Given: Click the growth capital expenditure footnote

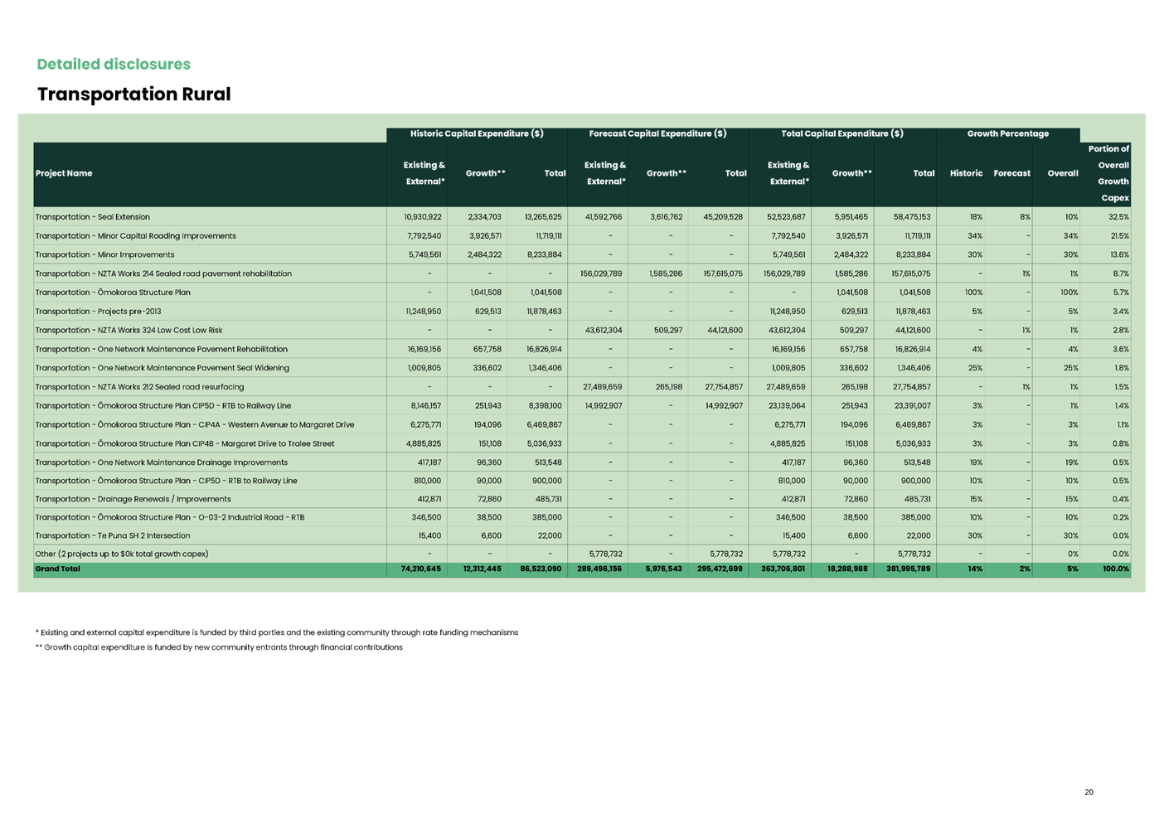Looking at the screenshot, I should tap(220, 648).
